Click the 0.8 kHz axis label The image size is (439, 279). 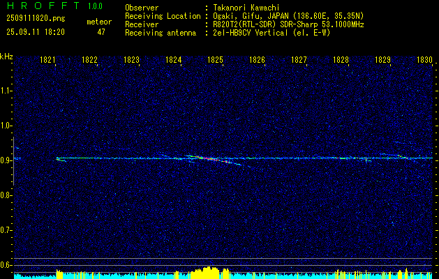[6, 195]
